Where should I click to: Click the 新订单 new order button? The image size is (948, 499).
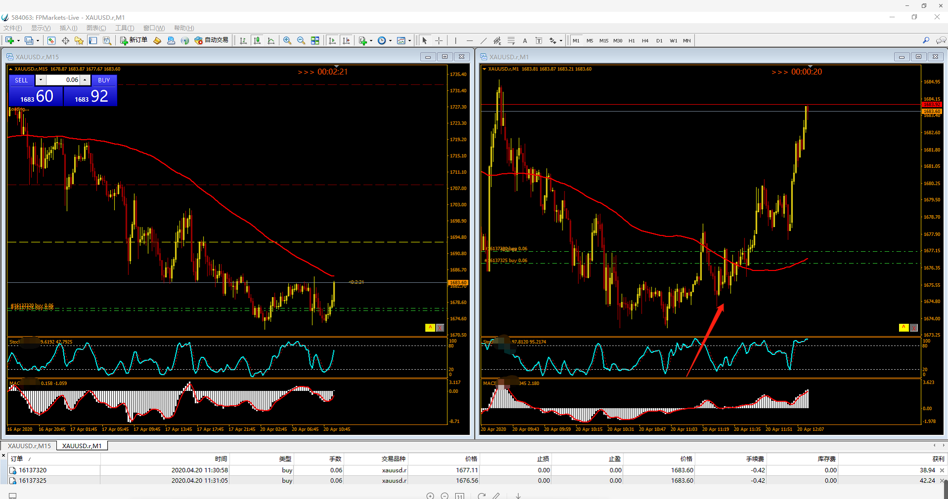[x=134, y=40]
